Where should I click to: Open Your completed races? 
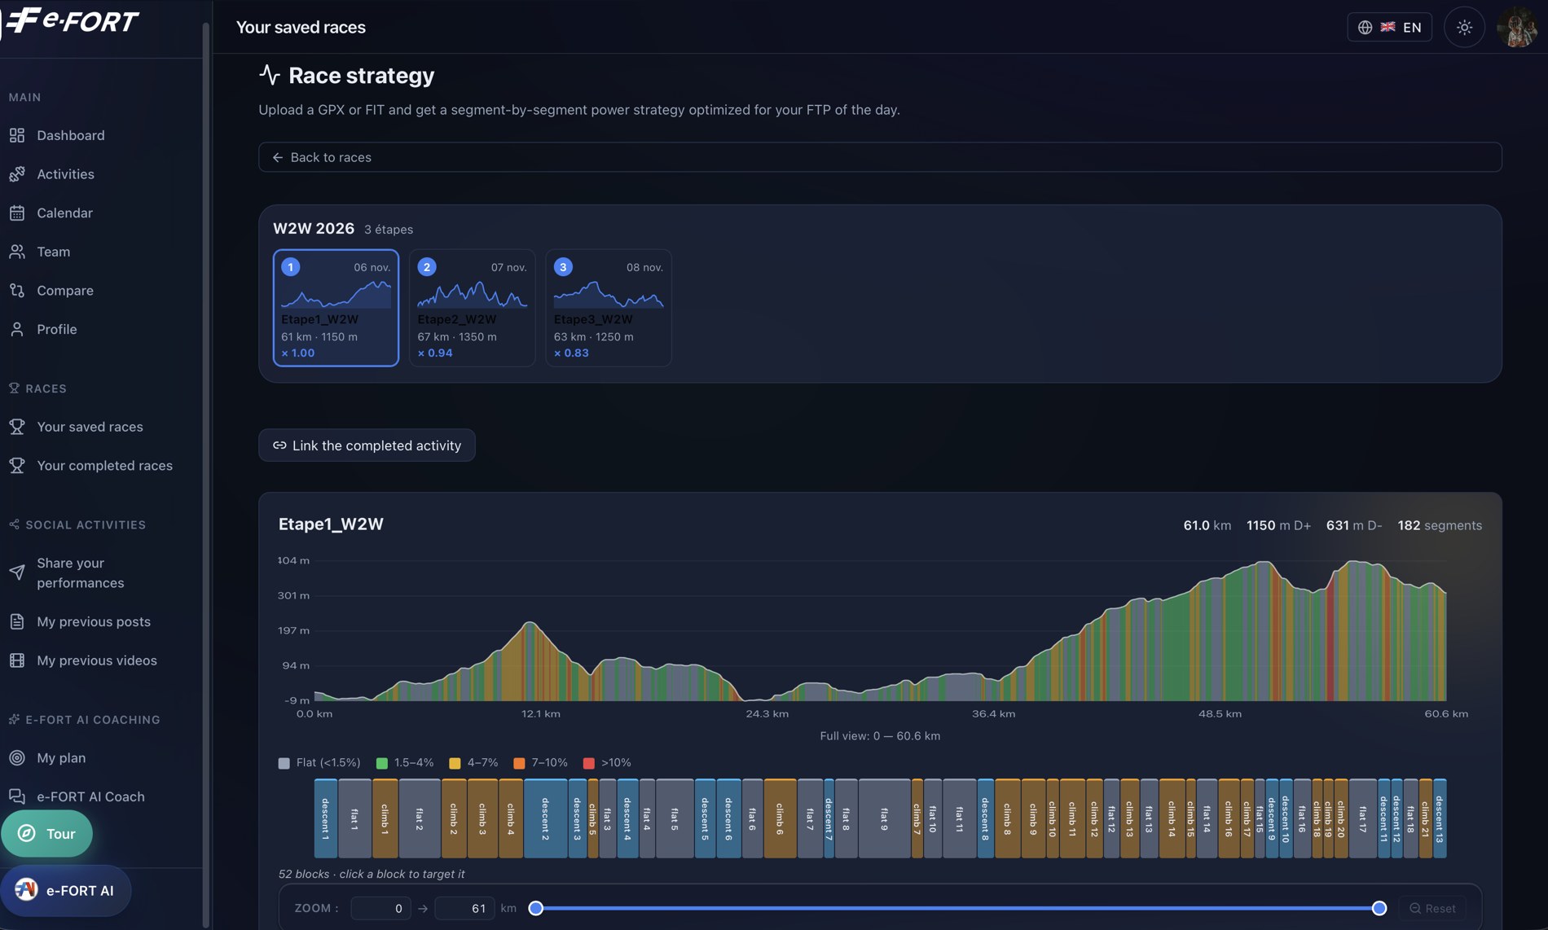point(104,466)
